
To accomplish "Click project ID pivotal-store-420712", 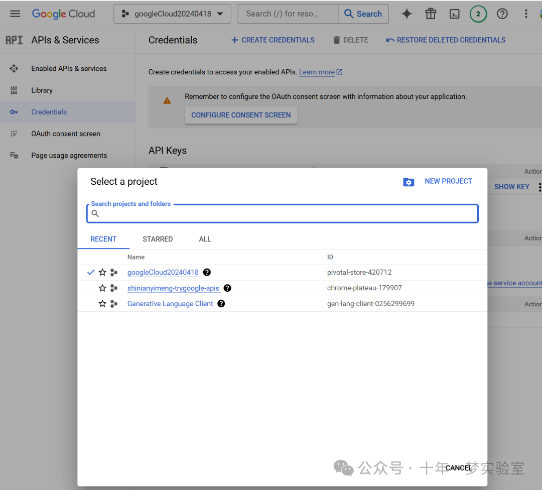I will point(359,273).
